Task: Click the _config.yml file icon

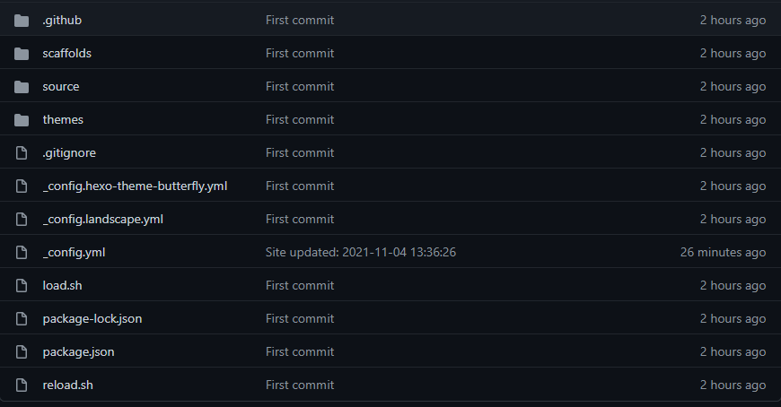Action: point(22,252)
